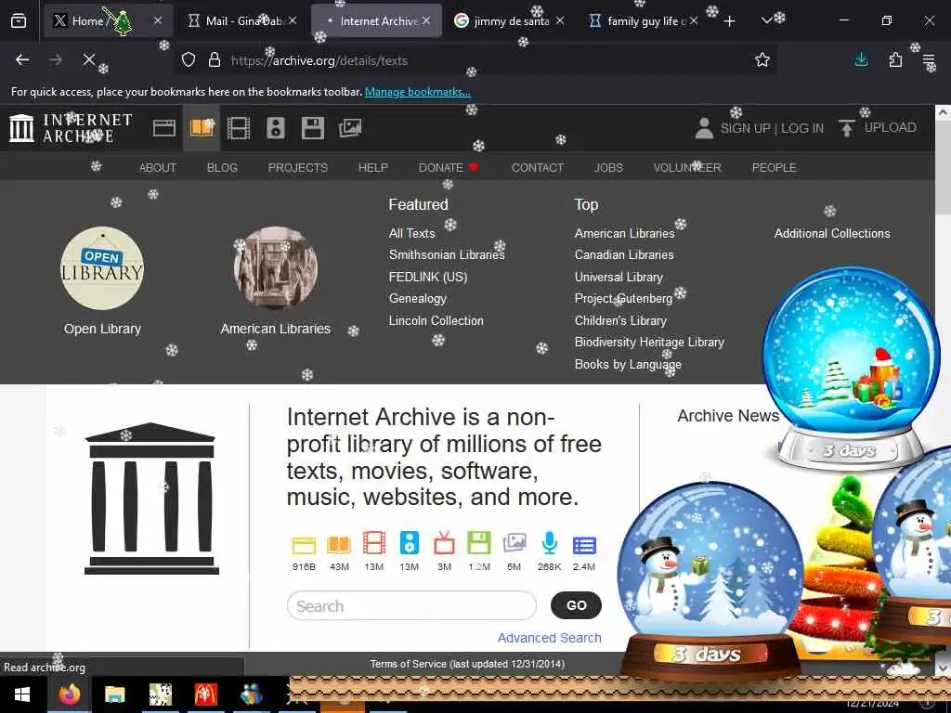Open the Software floppy icon in Archive header

(312, 128)
